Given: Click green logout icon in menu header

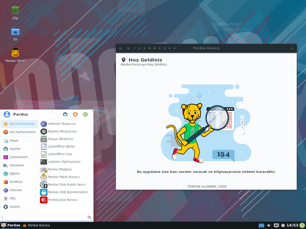Looking at the screenshot, I should click(85, 114).
